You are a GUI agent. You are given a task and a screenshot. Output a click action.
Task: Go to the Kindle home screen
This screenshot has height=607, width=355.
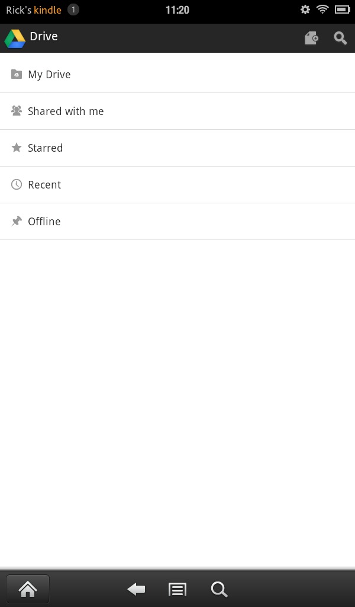coord(28,589)
